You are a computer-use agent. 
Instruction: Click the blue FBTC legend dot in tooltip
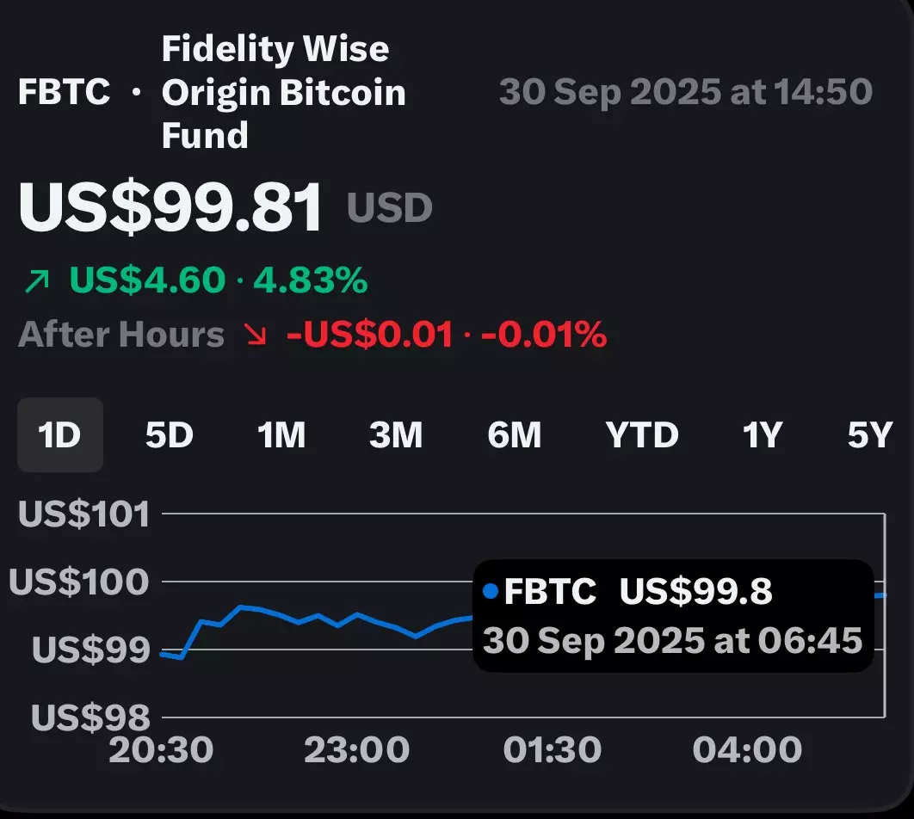(x=491, y=591)
